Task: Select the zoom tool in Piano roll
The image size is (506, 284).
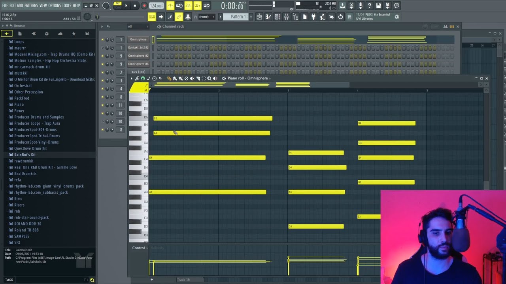Action: (x=210, y=78)
